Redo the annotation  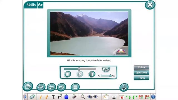135,97
